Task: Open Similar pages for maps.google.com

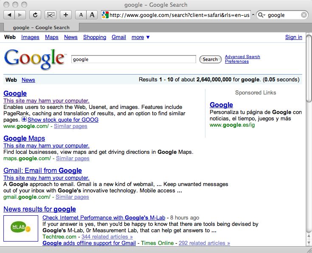Action: pos(73,158)
